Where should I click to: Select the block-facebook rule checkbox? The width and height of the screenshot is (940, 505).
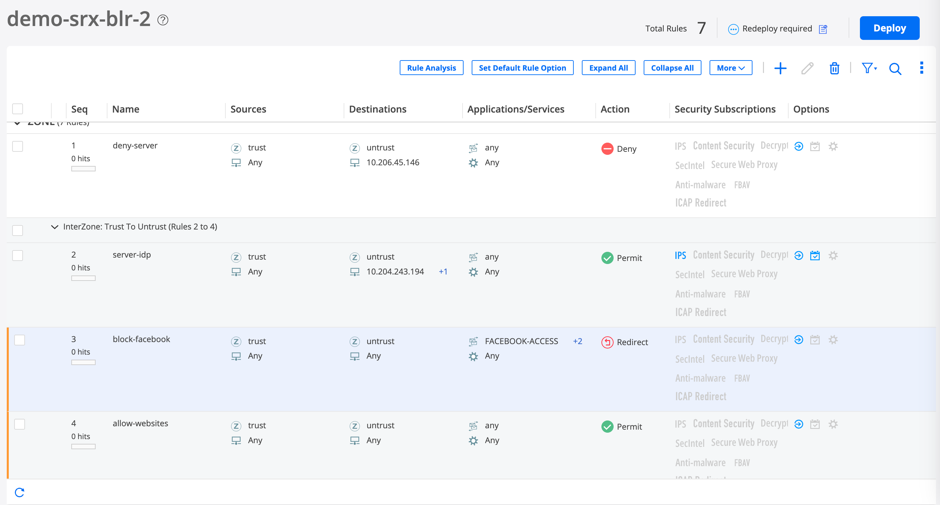tap(20, 340)
